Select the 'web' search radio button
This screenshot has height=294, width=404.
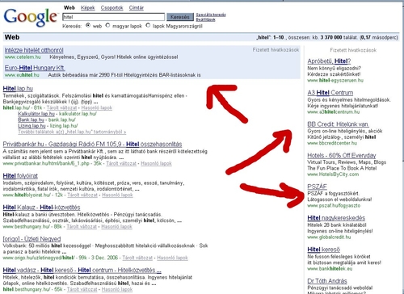click(x=88, y=25)
